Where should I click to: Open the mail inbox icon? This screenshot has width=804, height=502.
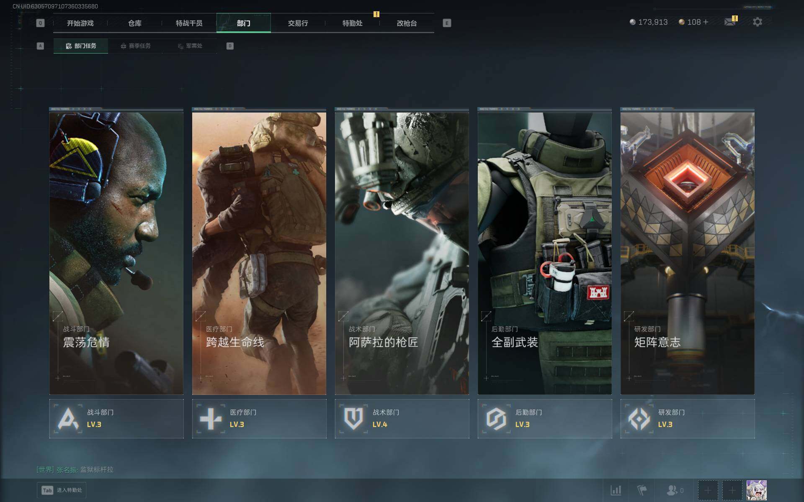click(x=730, y=22)
